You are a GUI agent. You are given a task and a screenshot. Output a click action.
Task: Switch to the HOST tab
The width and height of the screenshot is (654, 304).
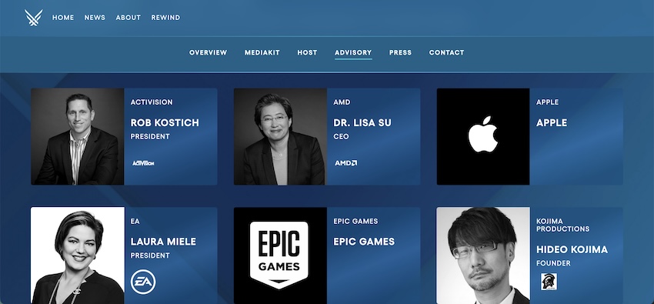coord(307,52)
